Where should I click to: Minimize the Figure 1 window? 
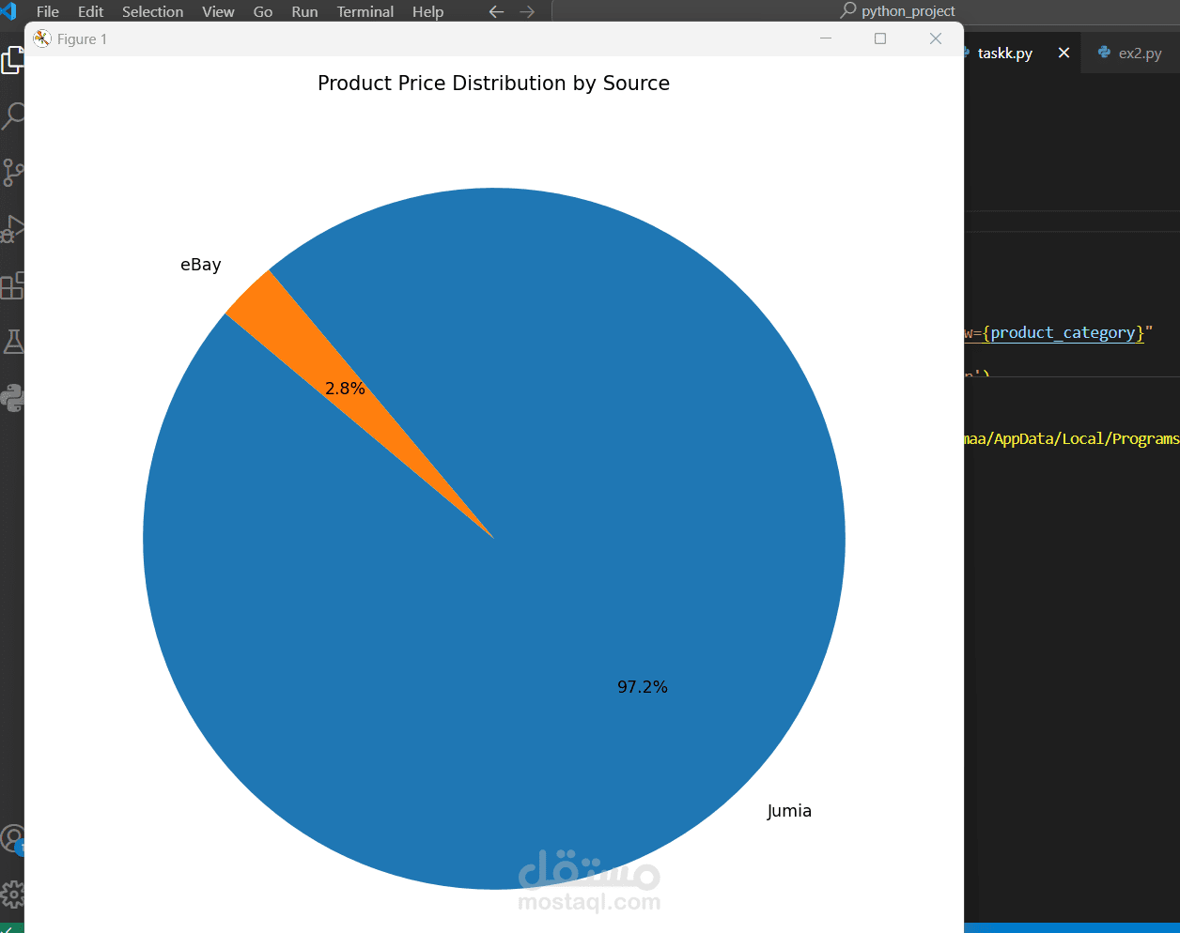(x=826, y=38)
